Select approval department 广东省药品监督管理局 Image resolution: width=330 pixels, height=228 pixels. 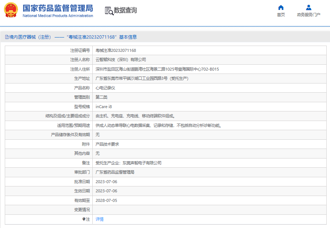pyautogui.click(x=115, y=172)
